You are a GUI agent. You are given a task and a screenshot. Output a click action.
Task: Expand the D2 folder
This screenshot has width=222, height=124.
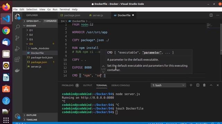[x=40, y=35]
